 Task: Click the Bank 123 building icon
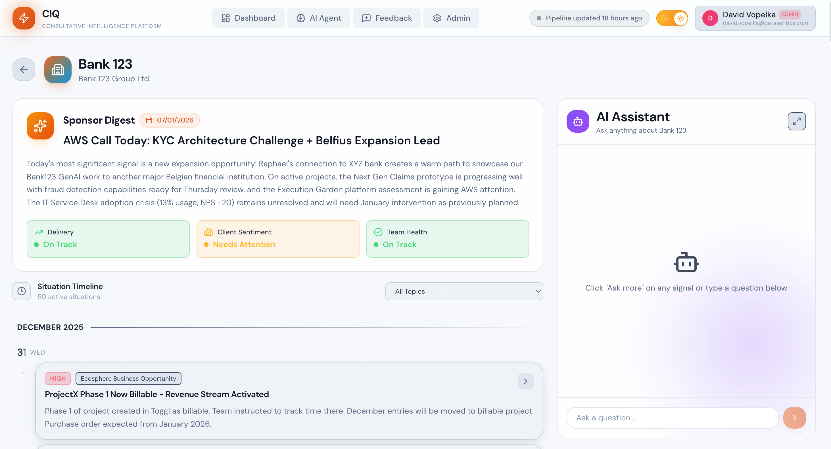[x=58, y=69]
